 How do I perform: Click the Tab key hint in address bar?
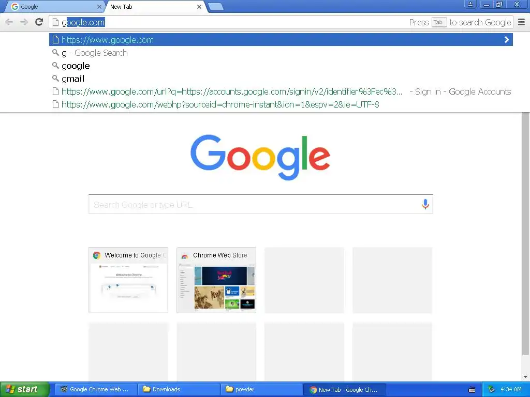coord(439,22)
